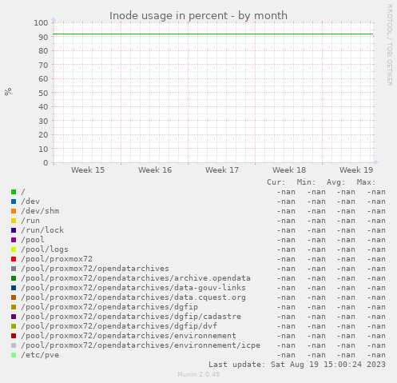Click the Week 17 axis label

222,170
